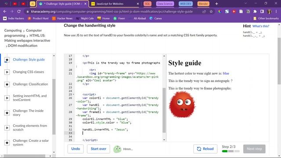Reload the page using browser refresh icon
Viewport: 281px width, 158px height.
pyautogui.click(x=19, y=11)
